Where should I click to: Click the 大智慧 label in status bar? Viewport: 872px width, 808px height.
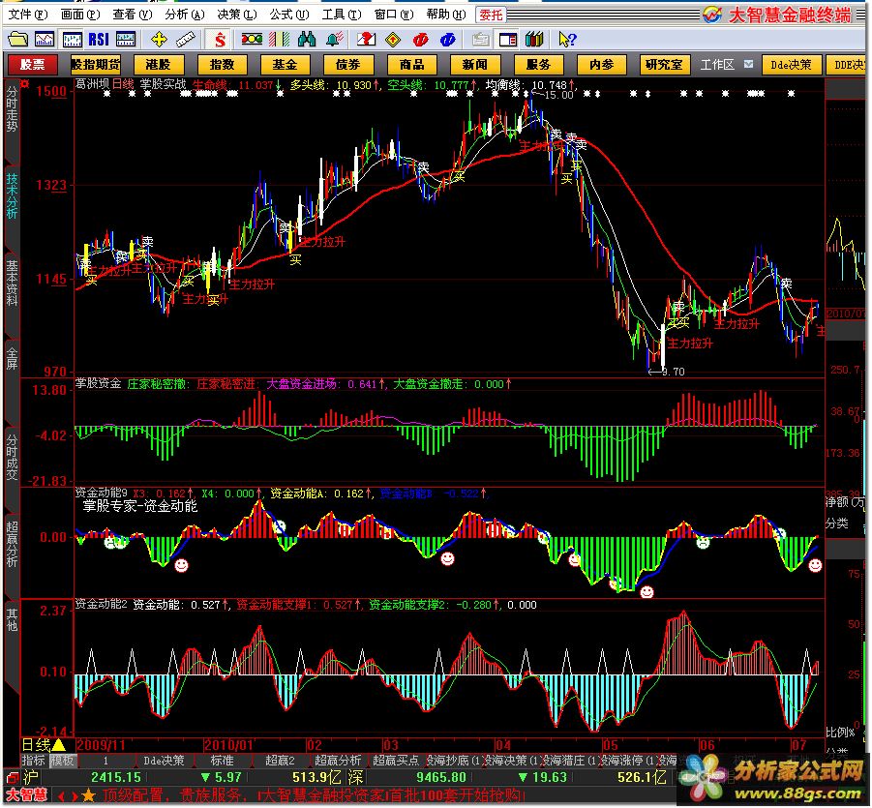(27, 795)
